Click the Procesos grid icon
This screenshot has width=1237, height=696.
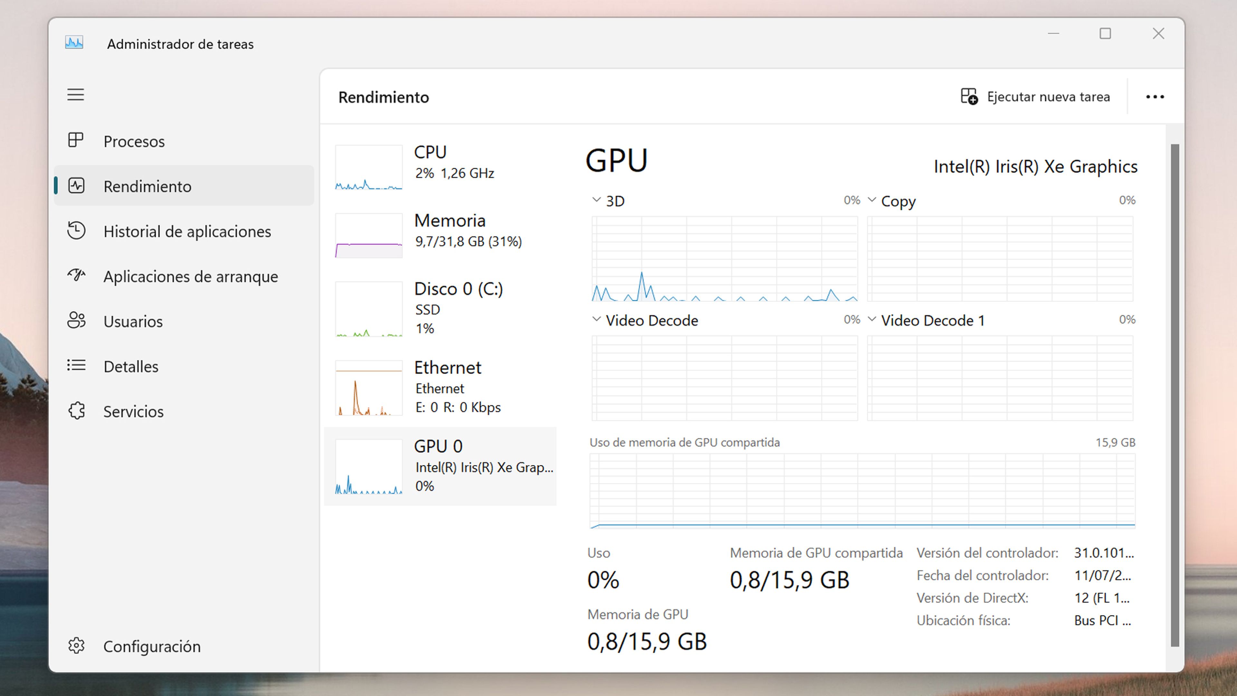point(75,140)
